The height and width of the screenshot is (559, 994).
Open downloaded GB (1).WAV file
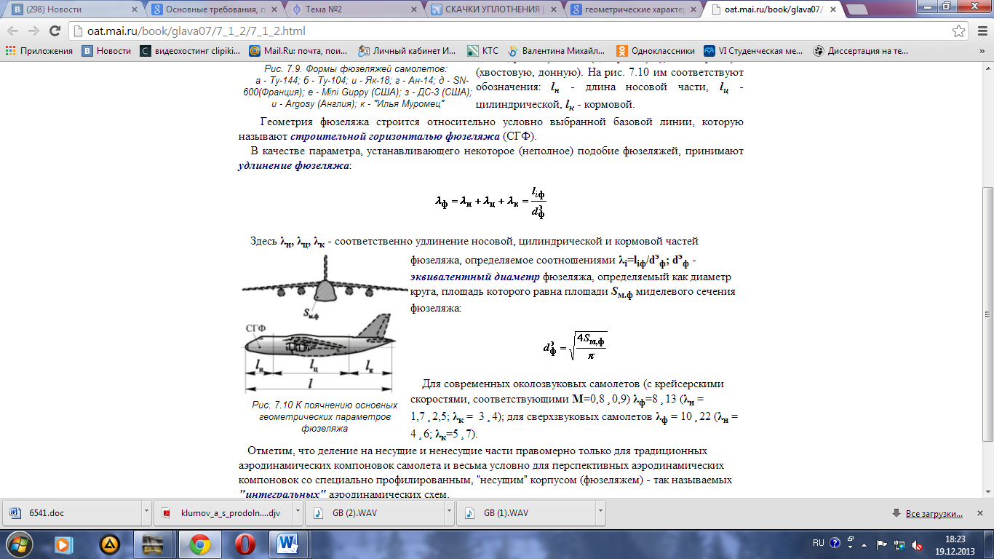click(525, 513)
